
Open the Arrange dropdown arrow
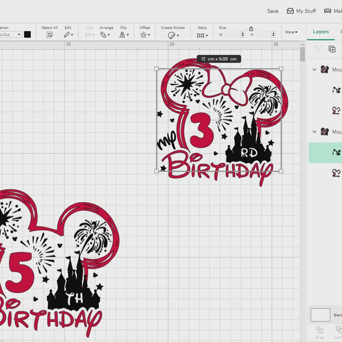click(x=109, y=35)
